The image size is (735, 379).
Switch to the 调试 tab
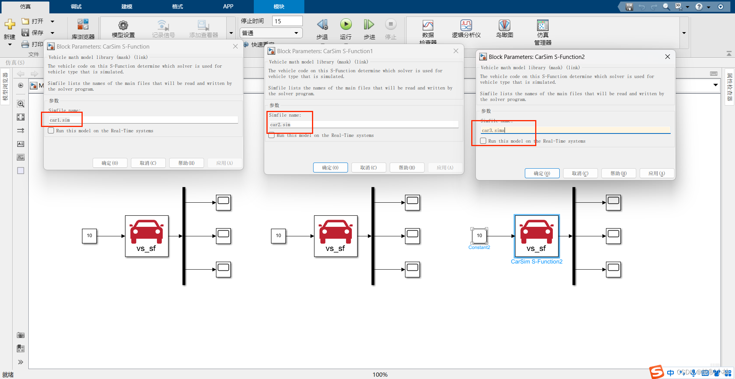tap(76, 7)
